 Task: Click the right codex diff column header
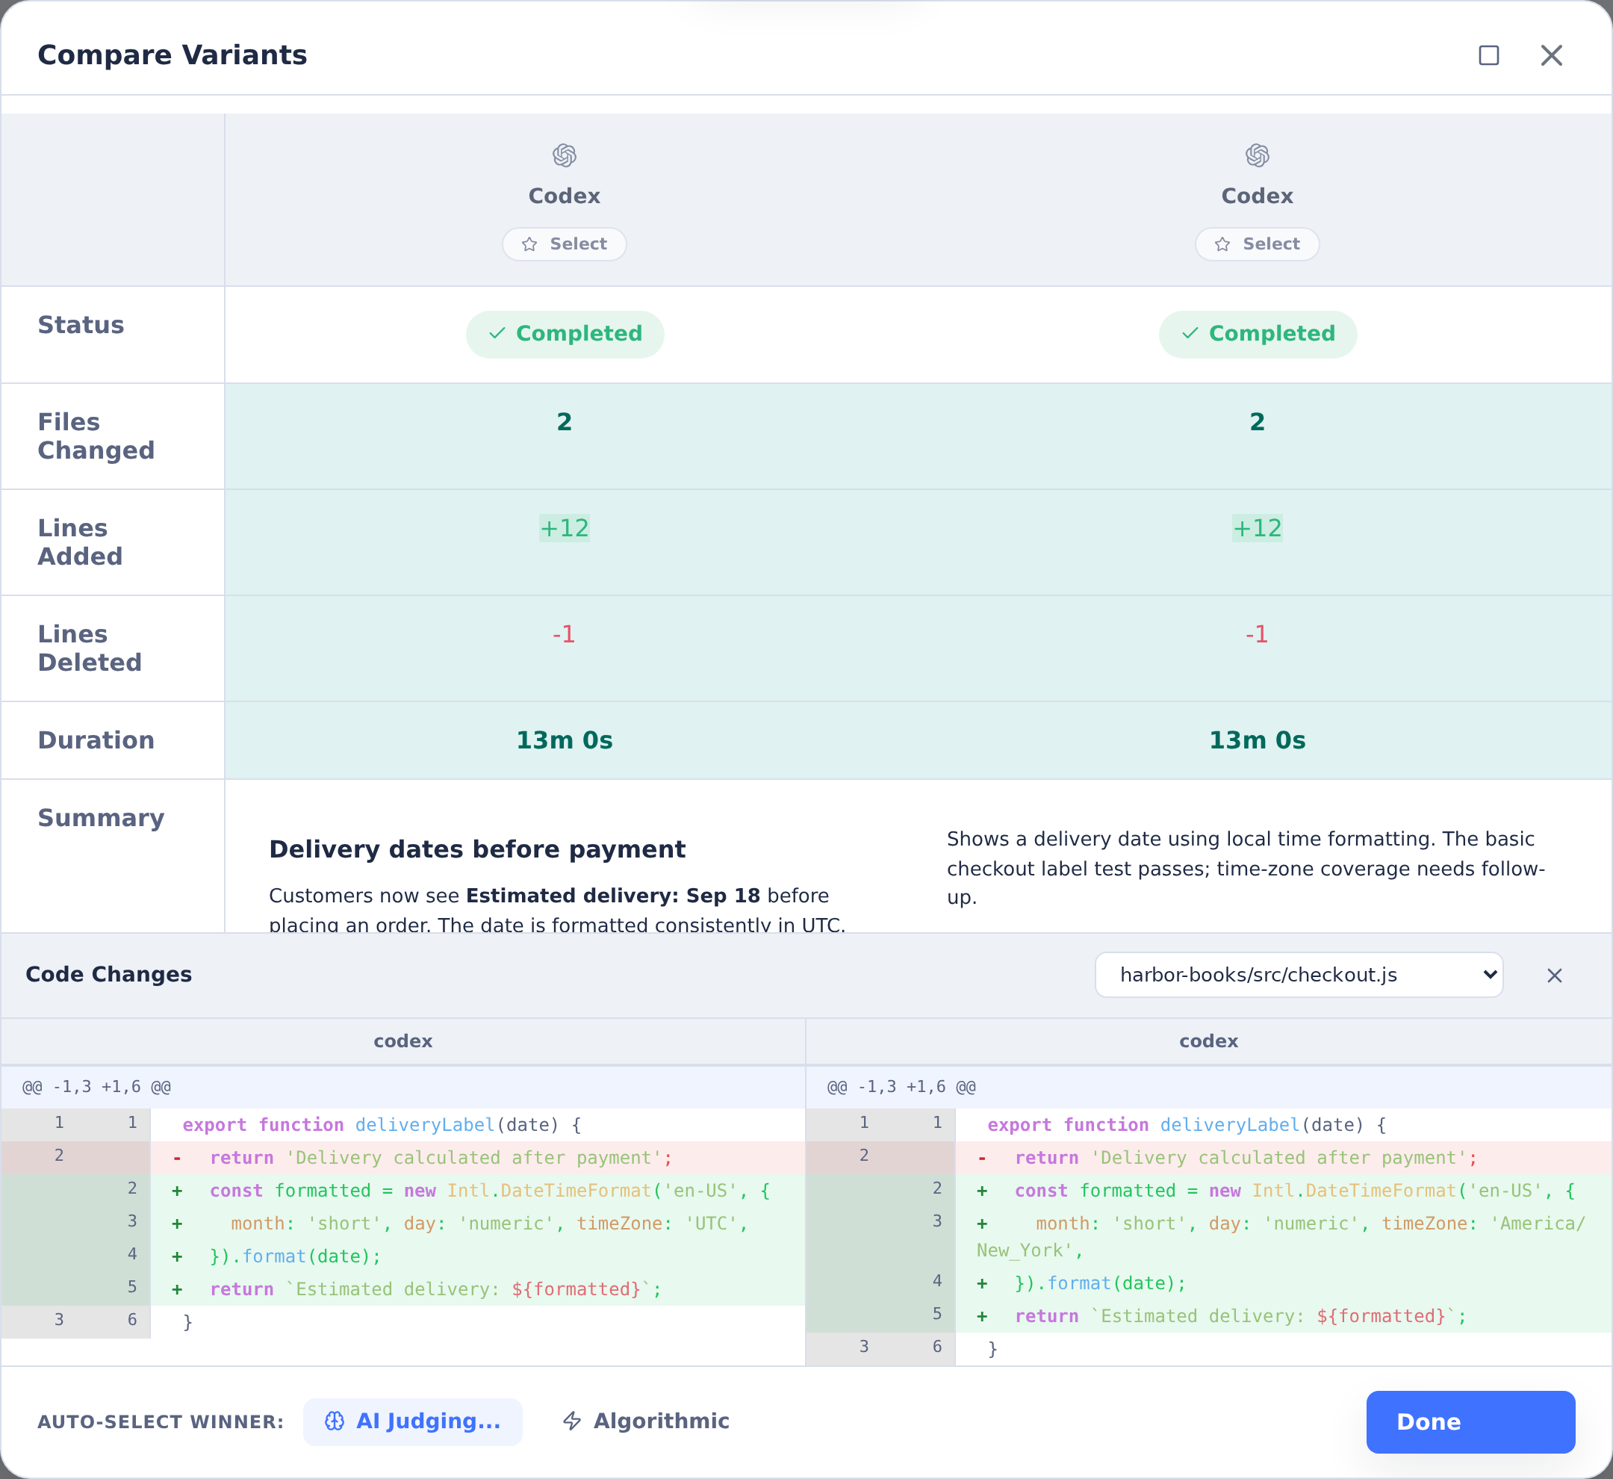click(1208, 1041)
